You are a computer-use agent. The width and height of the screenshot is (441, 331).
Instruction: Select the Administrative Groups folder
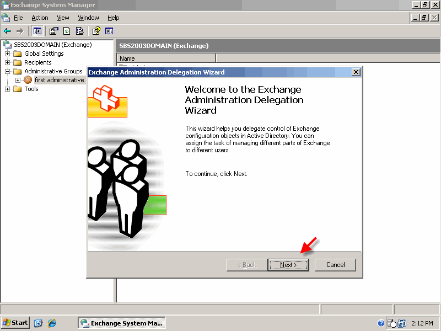pos(53,71)
